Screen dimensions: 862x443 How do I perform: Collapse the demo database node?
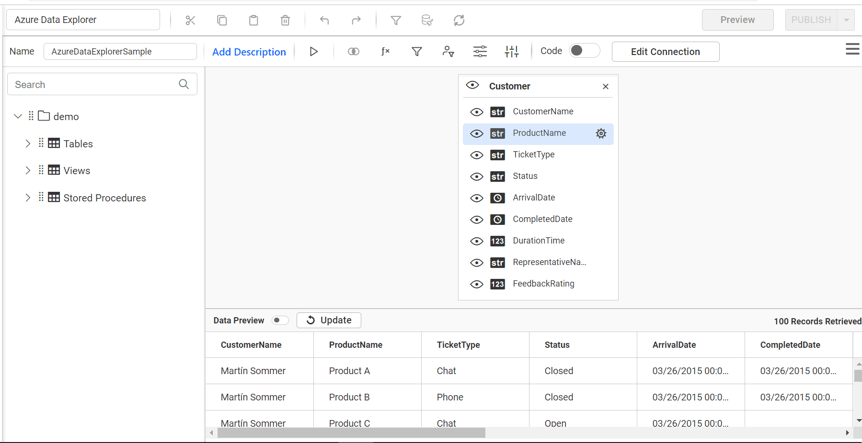click(18, 116)
